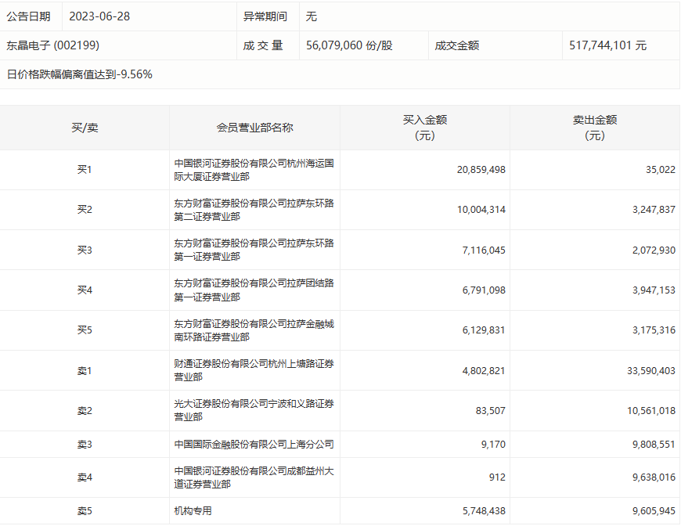The image size is (681, 526).
Task: Select the 日价格跌幅偏离值达到-9.56% note
Action: coord(80,74)
